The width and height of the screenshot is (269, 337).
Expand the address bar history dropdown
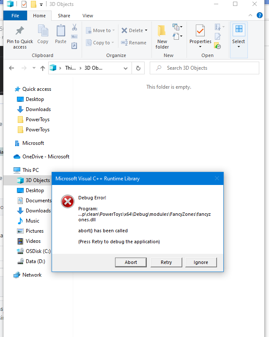click(x=126, y=68)
